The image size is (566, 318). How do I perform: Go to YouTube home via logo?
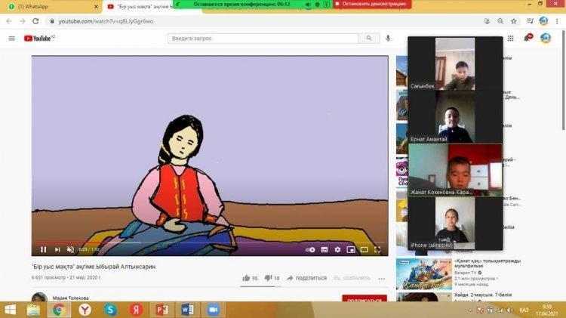coord(39,39)
